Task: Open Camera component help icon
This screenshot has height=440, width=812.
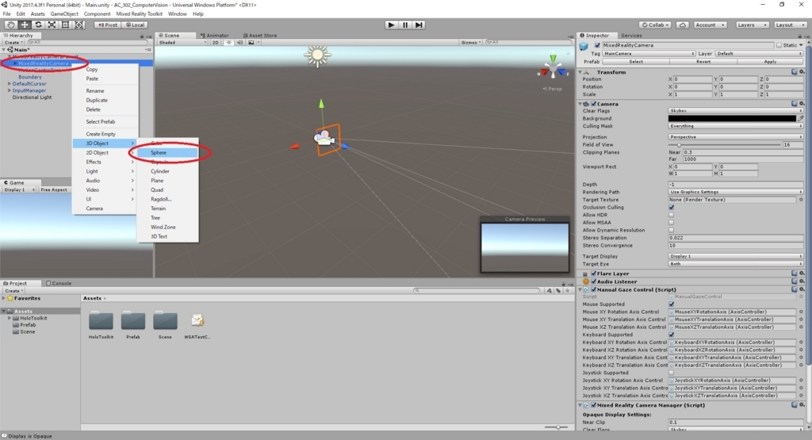Action: click(x=795, y=104)
